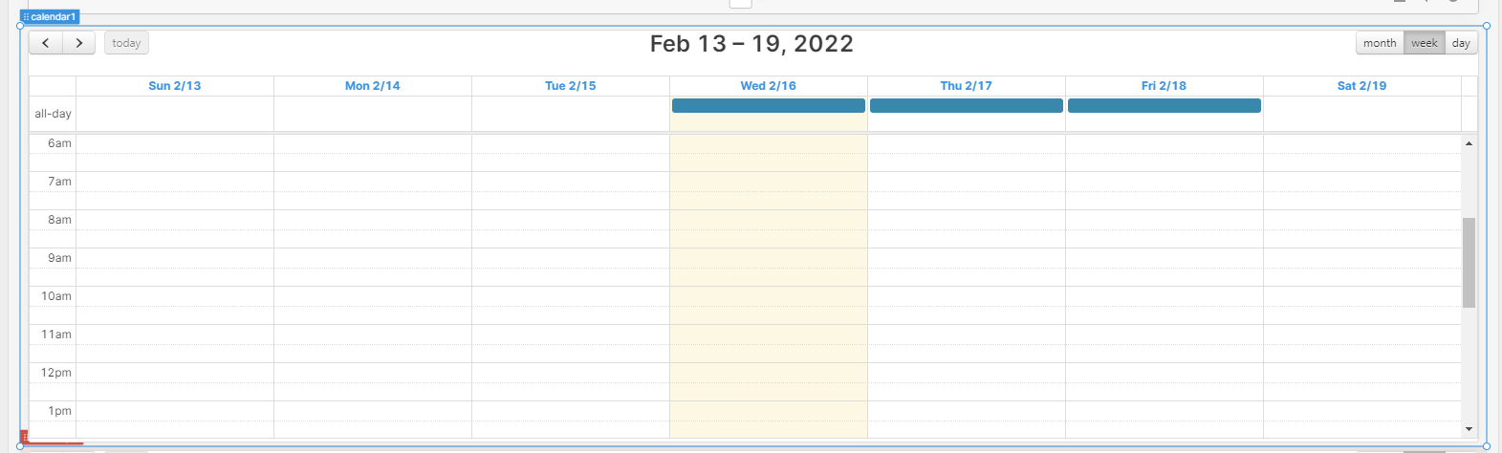Image resolution: width=1502 pixels, height=453 pixels.
Task: Switch to week view
Action: (1424, 43)
